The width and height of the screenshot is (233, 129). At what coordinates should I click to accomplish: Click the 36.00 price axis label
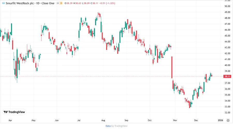pos(227,89)
